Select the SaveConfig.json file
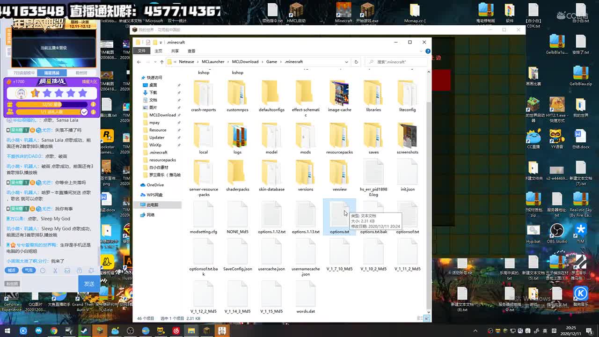Screen dimensions: 599x337 click(x=237, y=256)
